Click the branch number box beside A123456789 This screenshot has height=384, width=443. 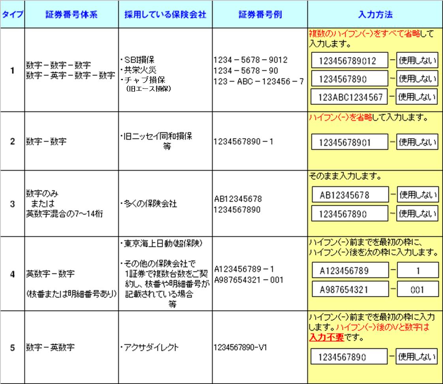tap(417, 271)
